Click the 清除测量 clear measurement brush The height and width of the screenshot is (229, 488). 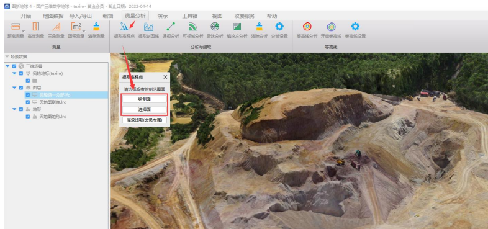[x=96, y=30]
